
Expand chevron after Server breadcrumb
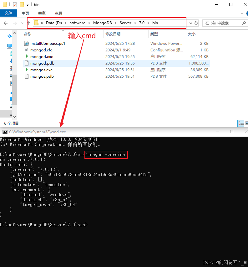click(135, 23)
